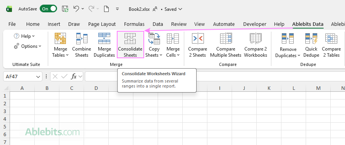Open the Name Box dropdown arrow
Viewport: 345px width, 145px height.
[x=38, y=77]
